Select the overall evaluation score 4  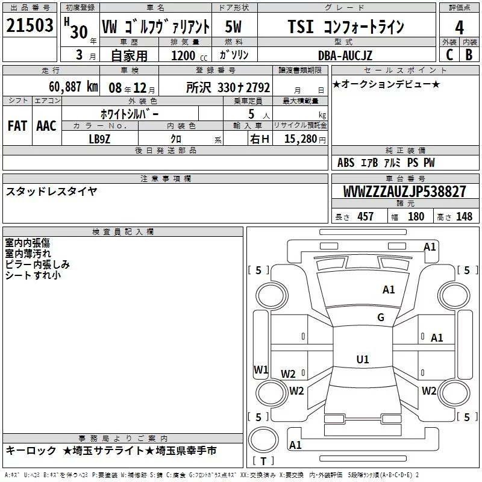(x=460, y=27)
